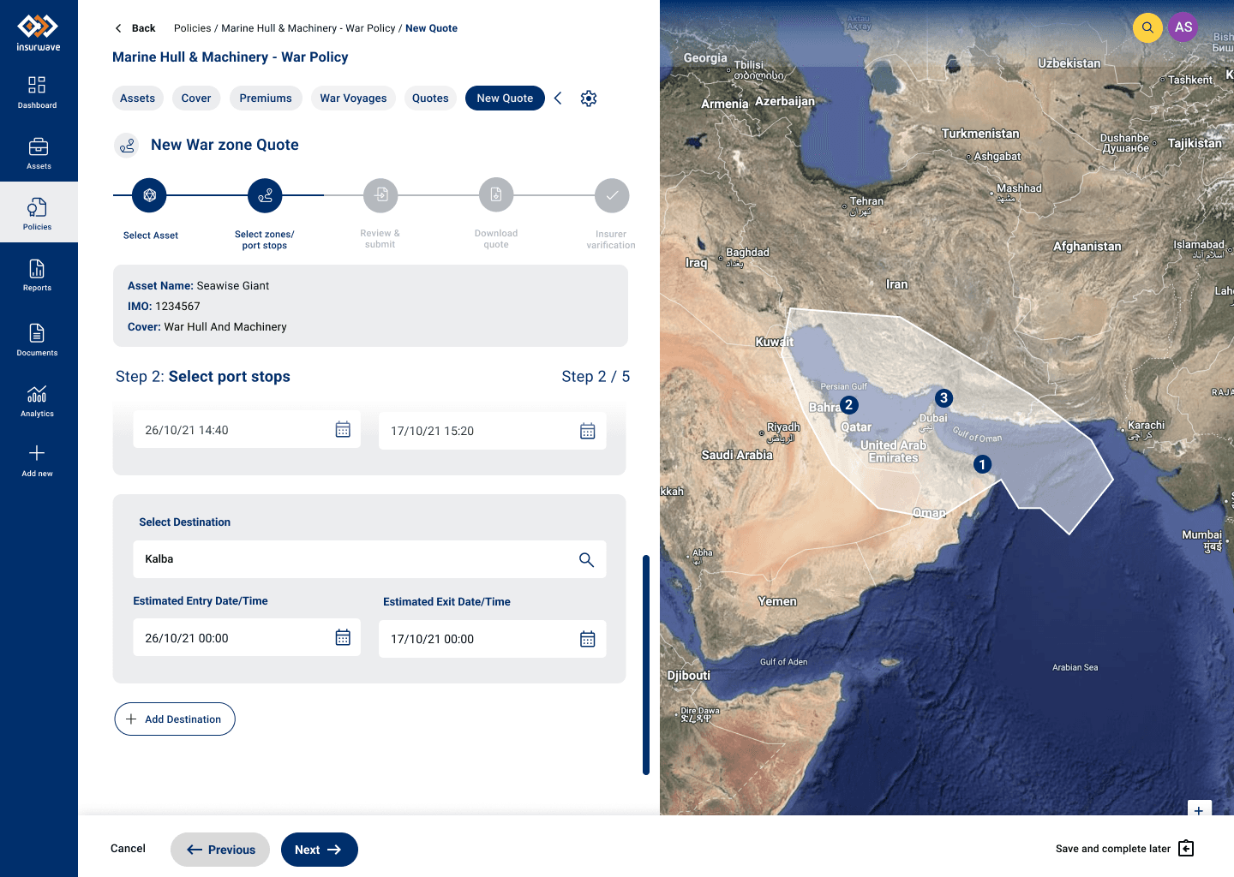The height and width of the screenshot is (877, 1234).
Task: Click the search icon in Kalba field
Action: click(586, 559)
